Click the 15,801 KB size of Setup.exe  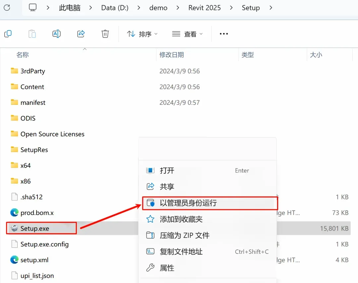[334, 229]
